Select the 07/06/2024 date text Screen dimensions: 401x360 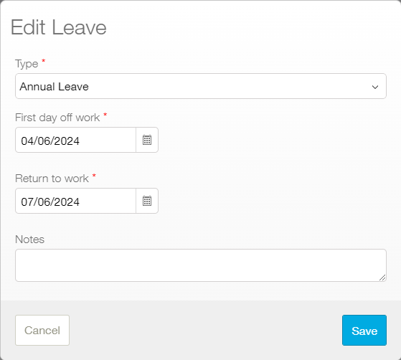pyautogui.click(x=50, y=202)
